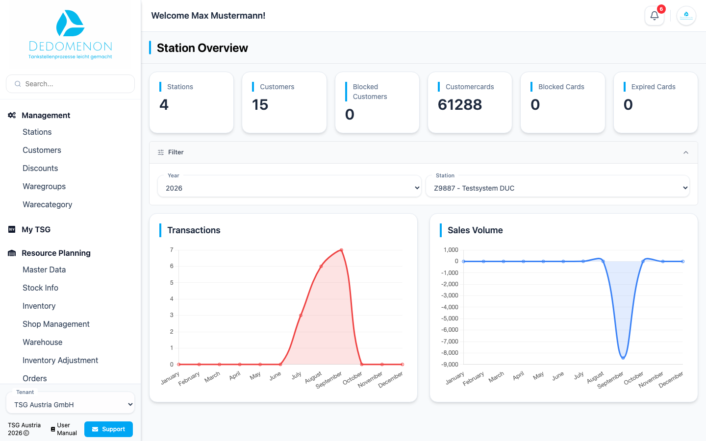The image size is (706, 441).
Task: Click the Management section header
Action: [46, 115]
